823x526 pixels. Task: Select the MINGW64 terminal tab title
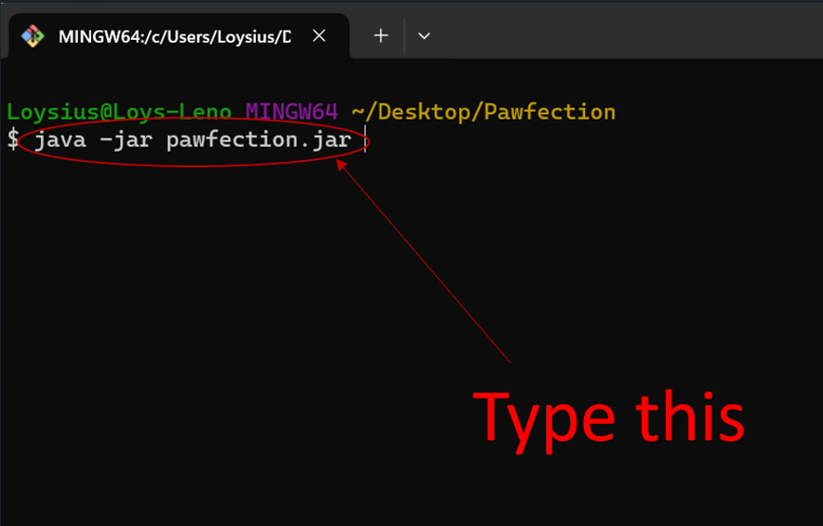[174, 36]
